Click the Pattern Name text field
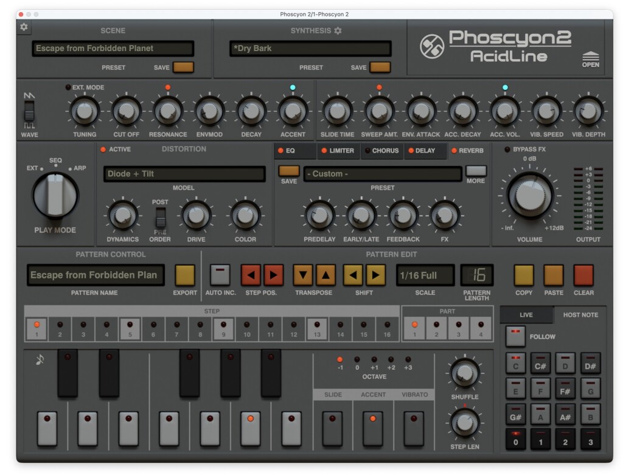Image resolution: width=623 pixels, height=475 pixels. coord(96,276)
